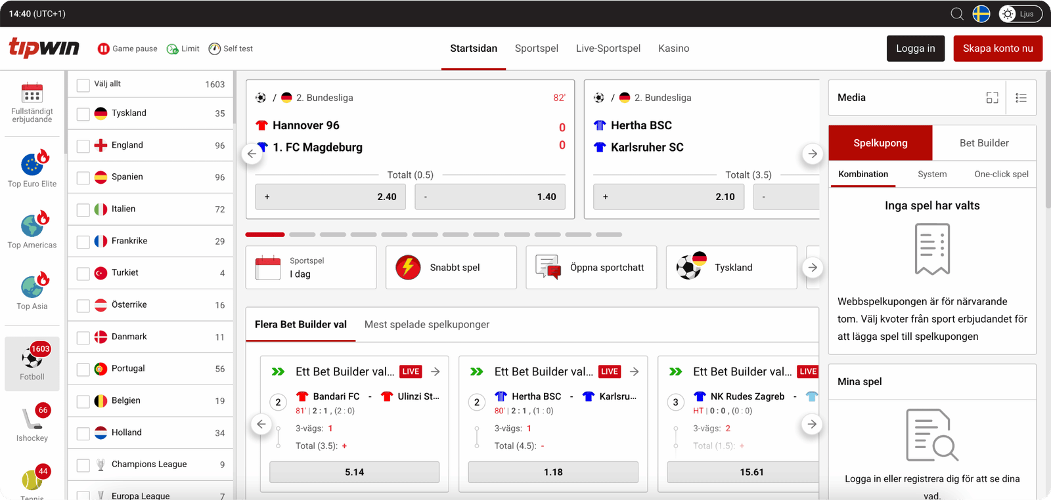Tick the Välj allt checkbox
This screenshot has width=1051, height=500.
[83, 85]
